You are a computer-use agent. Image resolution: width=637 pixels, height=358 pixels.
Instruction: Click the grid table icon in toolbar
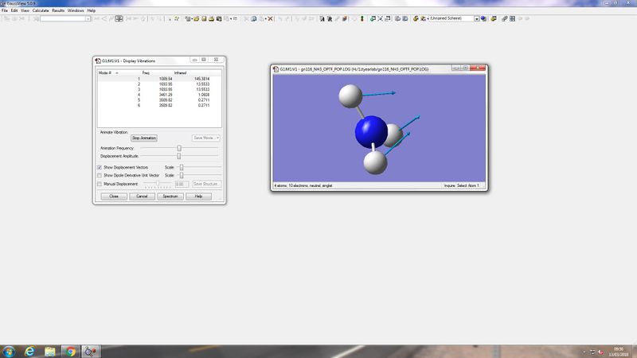click(x=512, y=18)
